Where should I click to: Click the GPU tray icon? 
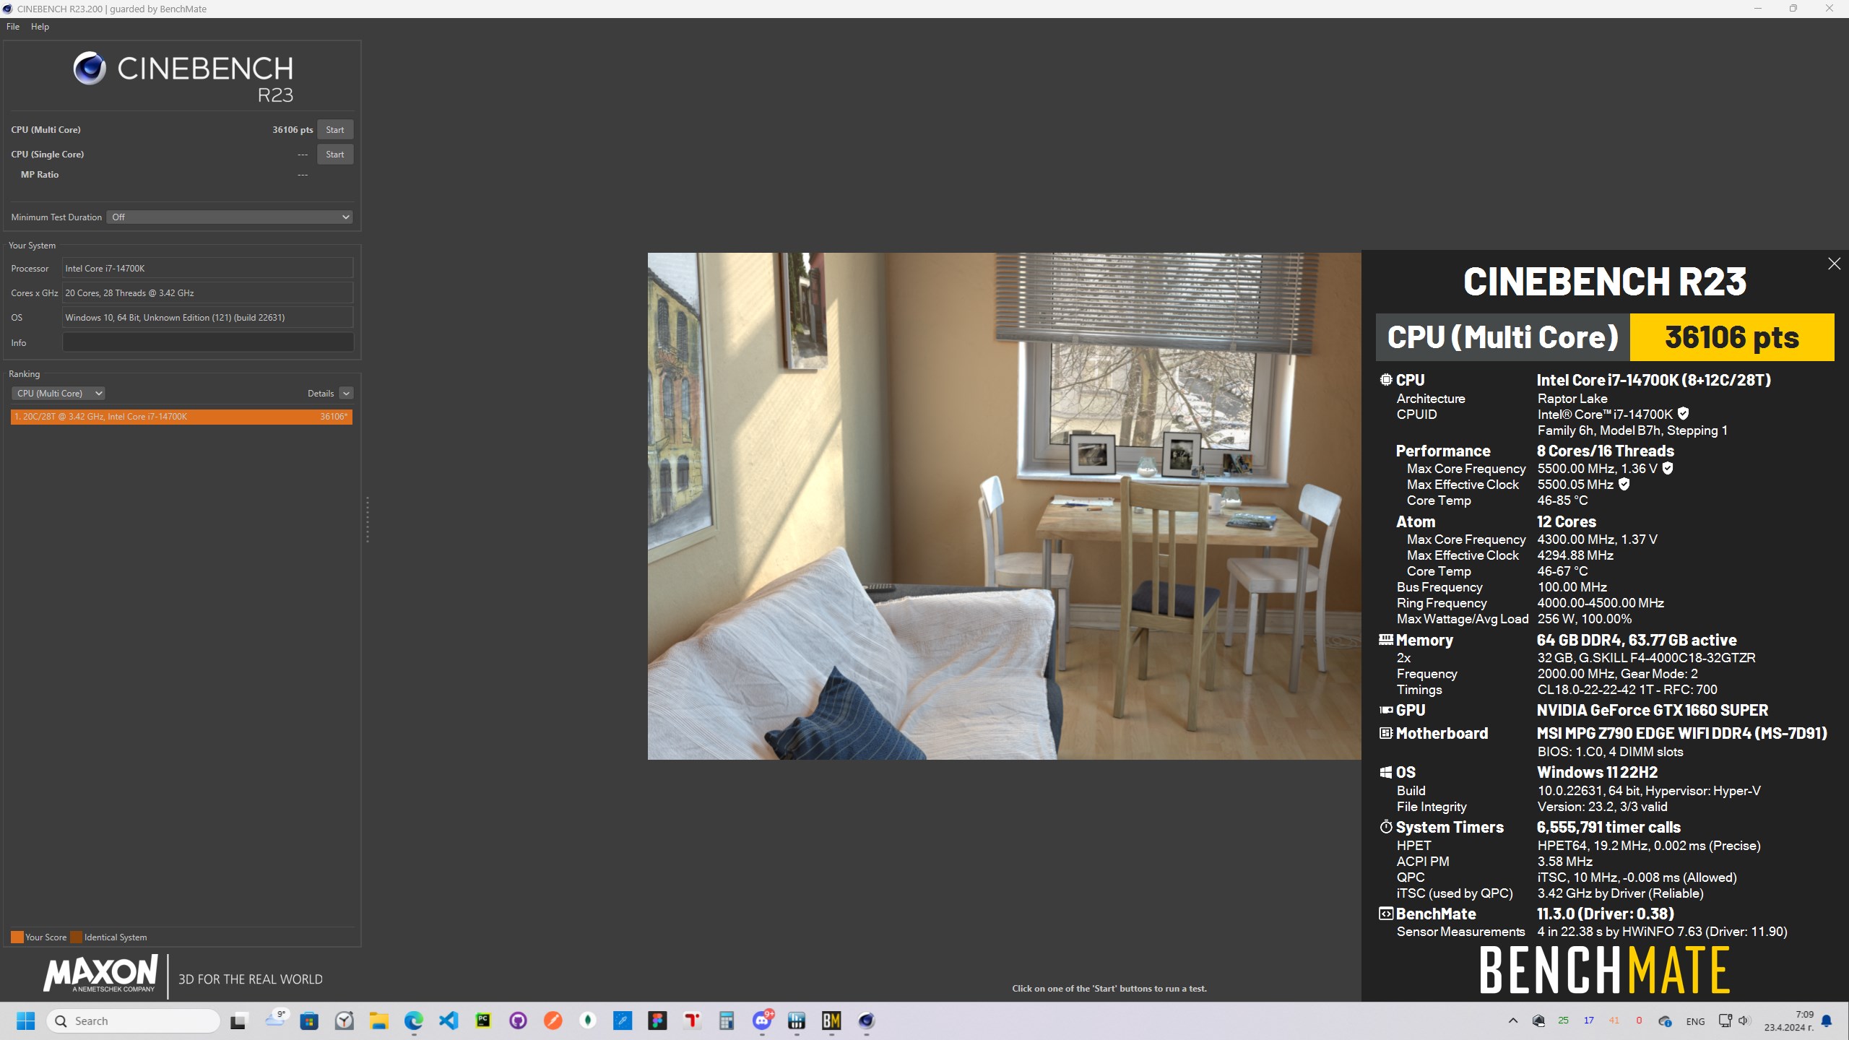1538,1021
